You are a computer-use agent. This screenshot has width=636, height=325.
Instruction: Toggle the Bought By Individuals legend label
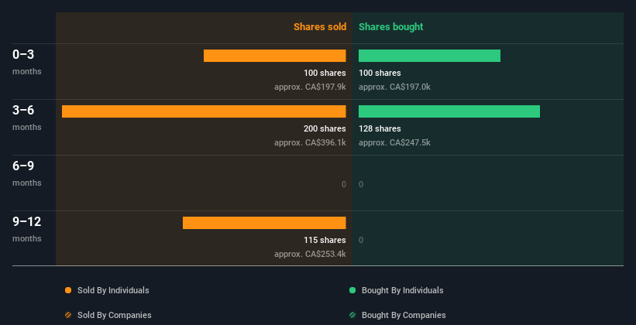click(x=402, y=290)
